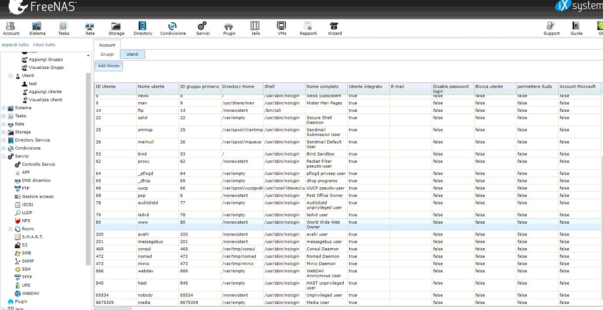Expand the Rsync tree node
The height and width of the screenshot is (310, 603).
pos(11,229)
